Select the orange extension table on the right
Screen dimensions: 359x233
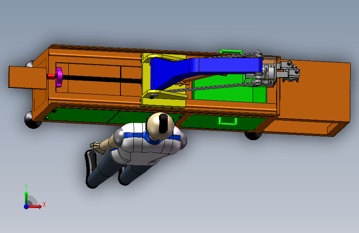[315, 92]
